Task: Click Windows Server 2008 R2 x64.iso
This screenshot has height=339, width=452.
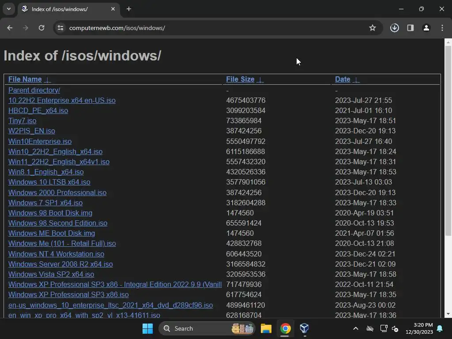Action: [x=60, y=264]
